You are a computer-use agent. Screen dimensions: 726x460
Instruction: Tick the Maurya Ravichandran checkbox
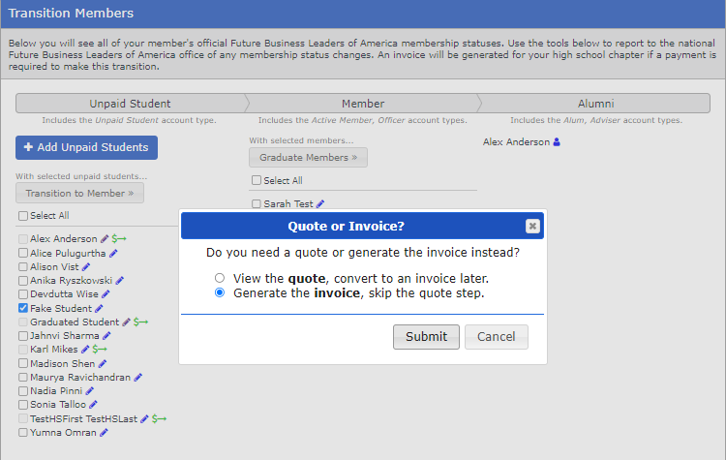[23, 377]
